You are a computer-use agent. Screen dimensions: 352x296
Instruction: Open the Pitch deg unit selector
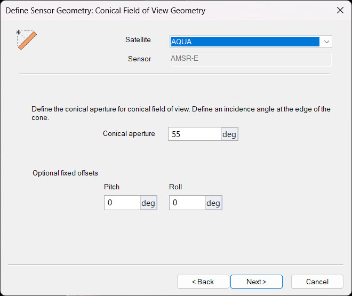coord(148,203)
